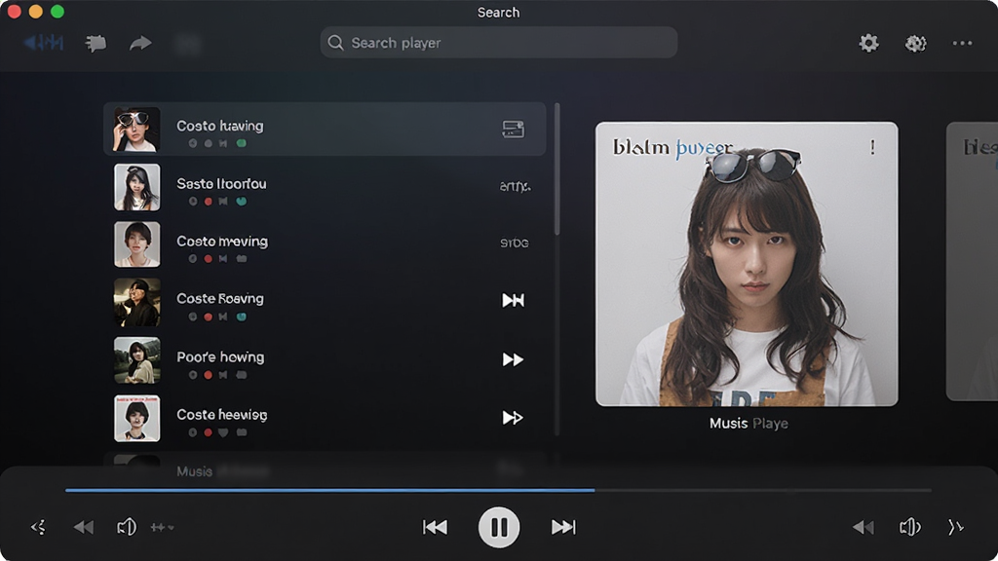Click the next album card at right edge

972,261
